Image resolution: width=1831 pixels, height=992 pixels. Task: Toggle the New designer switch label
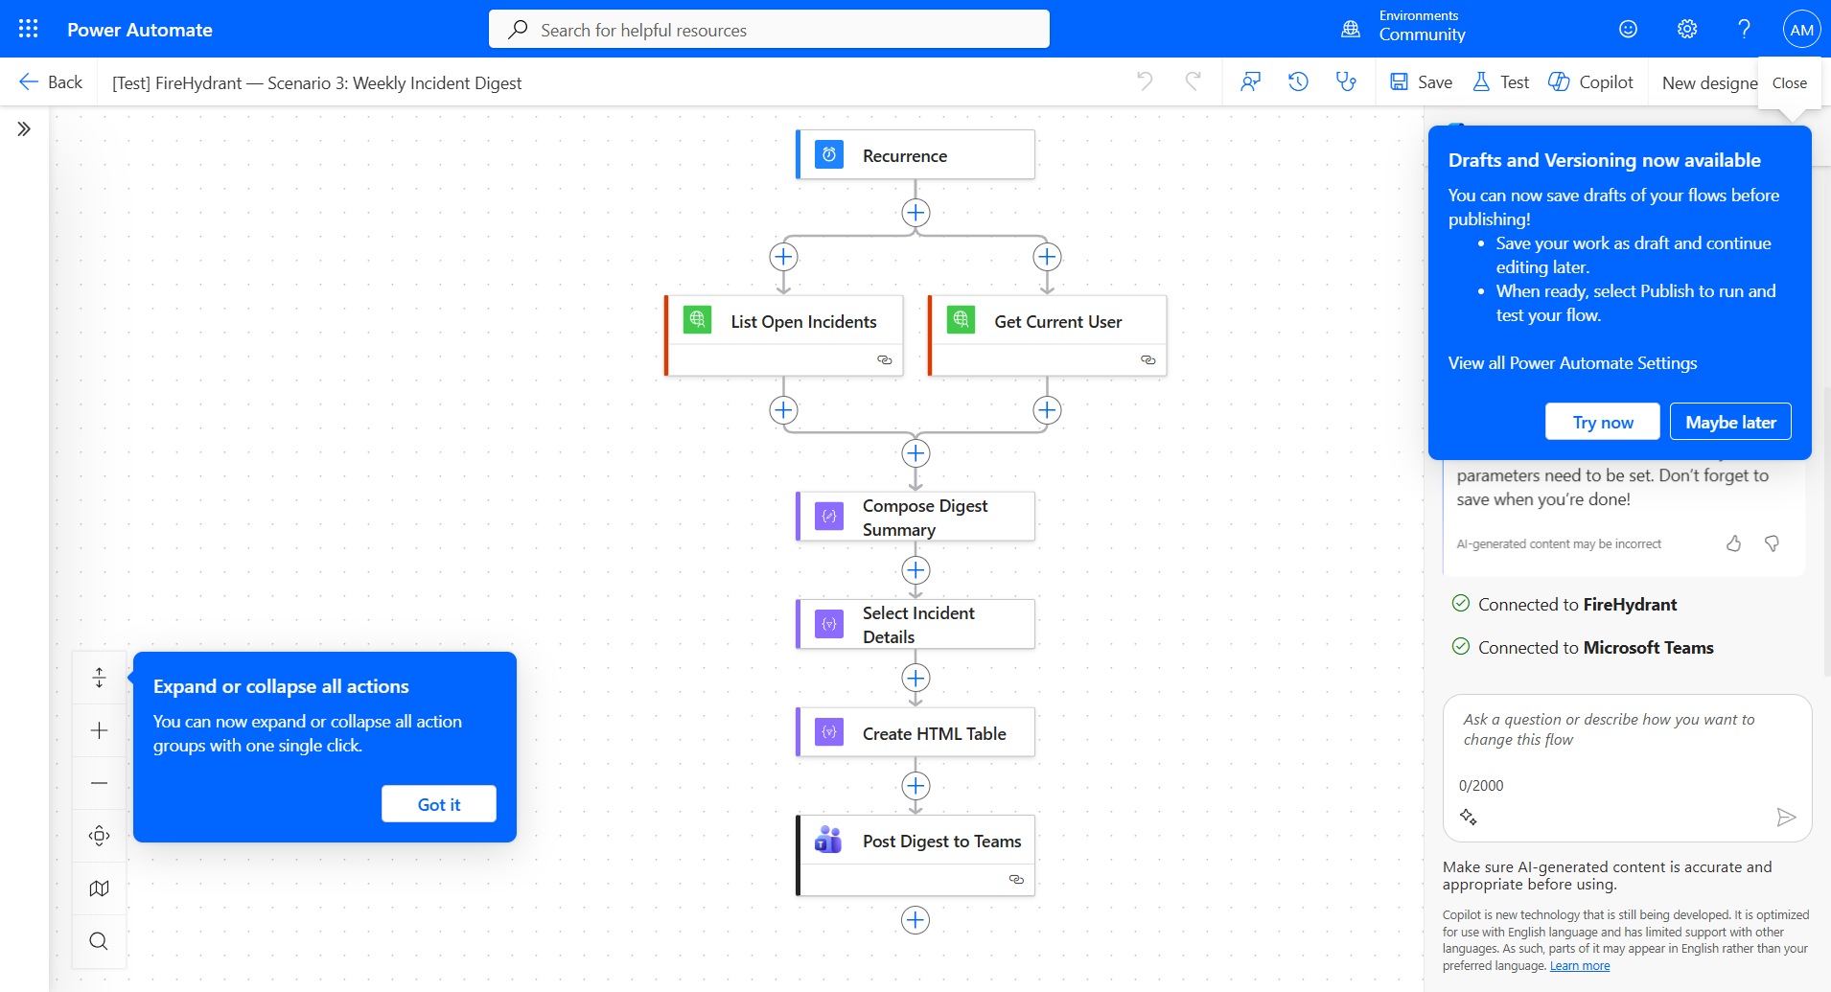[1710, 82]
